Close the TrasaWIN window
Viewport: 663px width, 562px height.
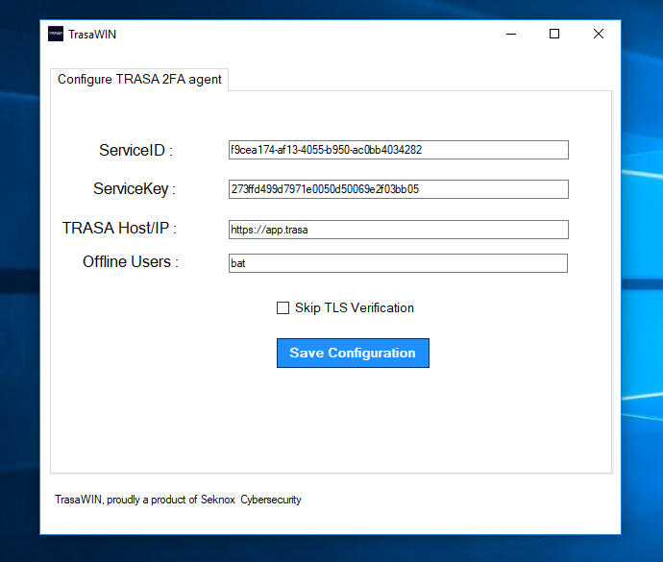pyautogui.click(x=599, y=34)
